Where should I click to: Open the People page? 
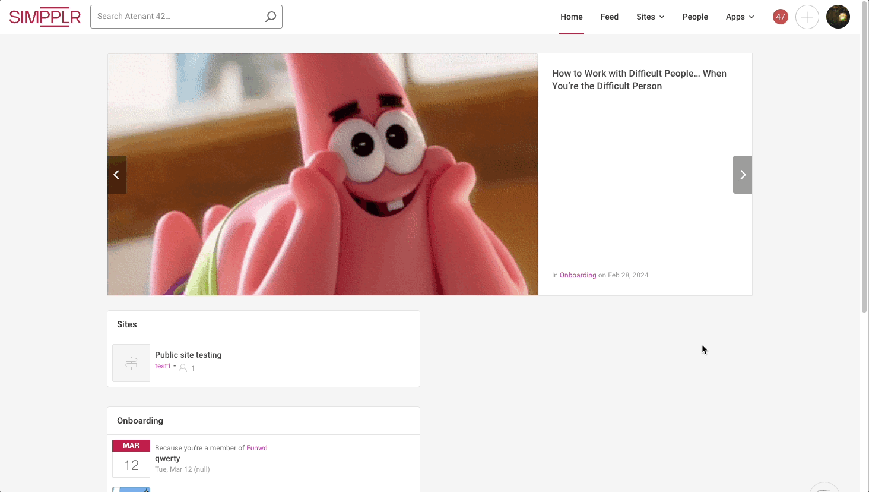[695, 17]
